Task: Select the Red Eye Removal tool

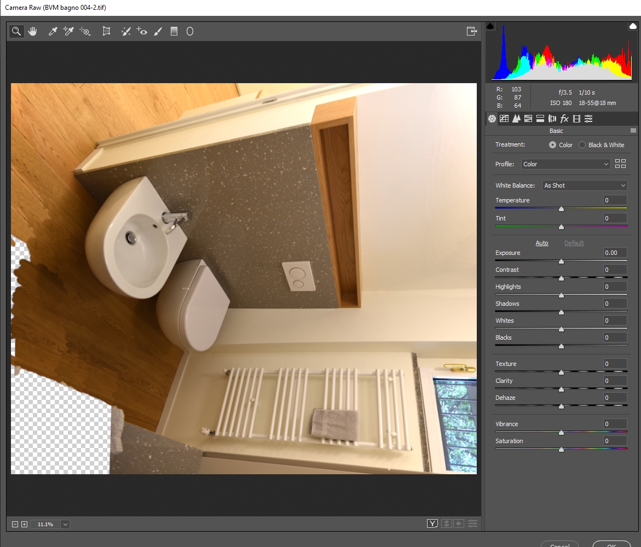Action: [x=142, y=32]
